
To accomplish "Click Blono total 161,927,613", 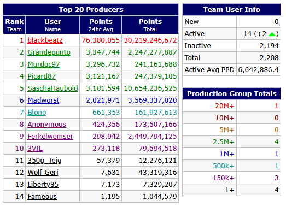I will pyautogui.click(x=156, y=113).
